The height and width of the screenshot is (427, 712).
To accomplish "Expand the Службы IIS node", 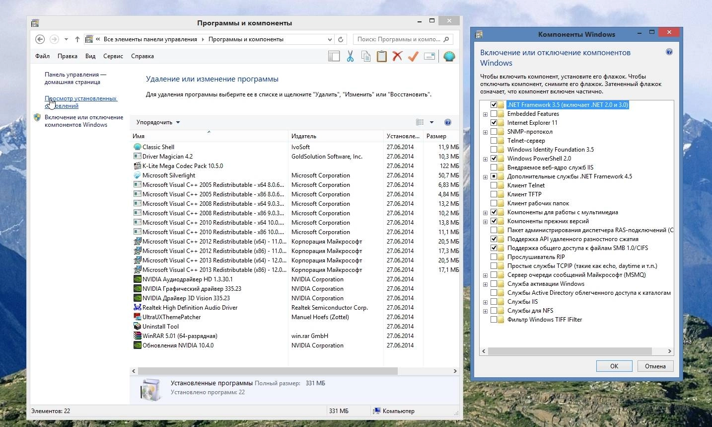I will click(x=485, y=302).
